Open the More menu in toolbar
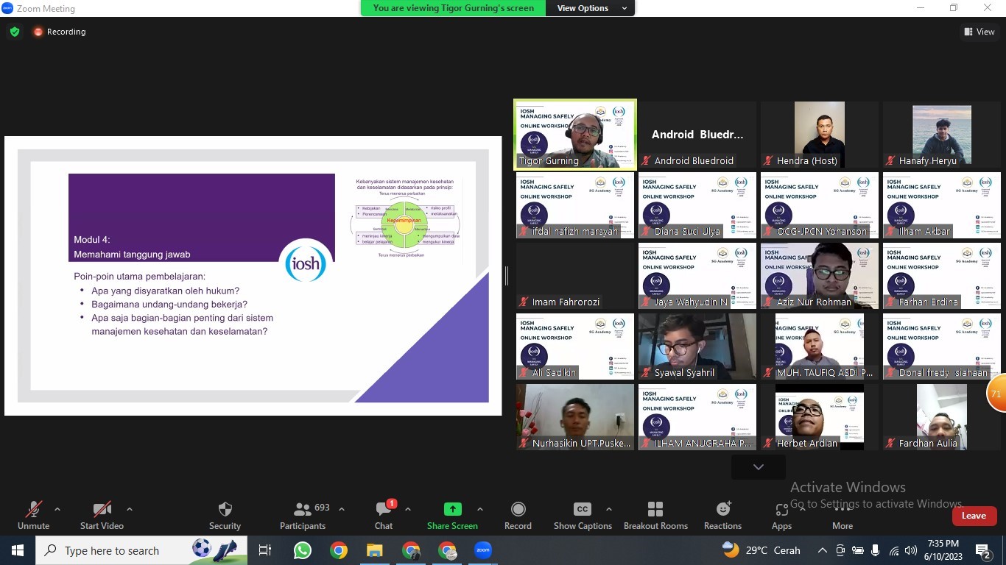 tap(843, 515)
